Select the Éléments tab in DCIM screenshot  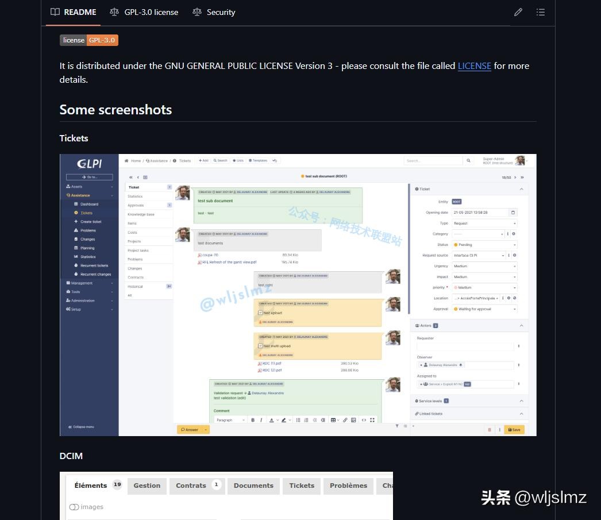point(97,486)
